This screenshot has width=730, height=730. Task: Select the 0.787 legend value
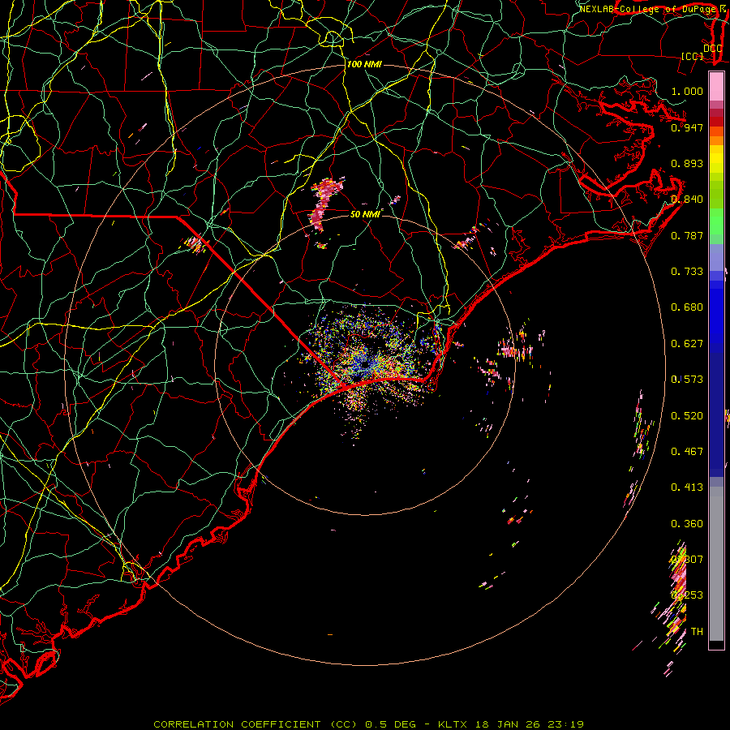pyautogui.click(x=687, y=235)
